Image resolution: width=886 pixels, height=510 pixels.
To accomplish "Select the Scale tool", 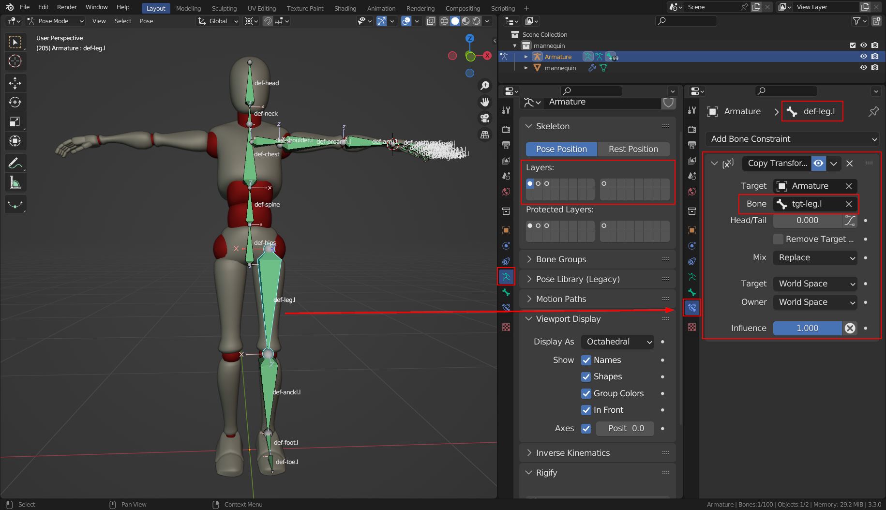I will (15, 121).
